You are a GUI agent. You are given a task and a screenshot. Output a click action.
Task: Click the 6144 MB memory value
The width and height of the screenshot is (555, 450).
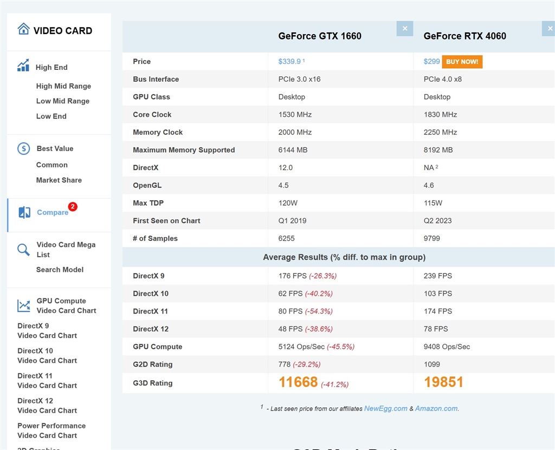[x=293, y=150]
